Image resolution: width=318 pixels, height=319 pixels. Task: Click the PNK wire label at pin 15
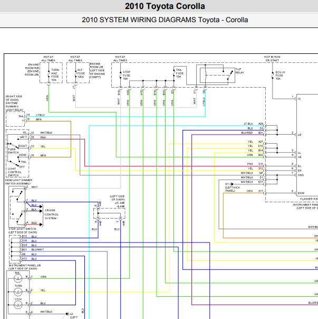[43, 137]
